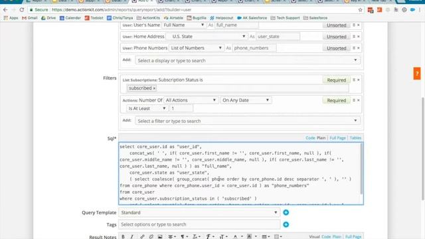
Task: Open the Calendar bookmark
Action: tap(70, 18)
